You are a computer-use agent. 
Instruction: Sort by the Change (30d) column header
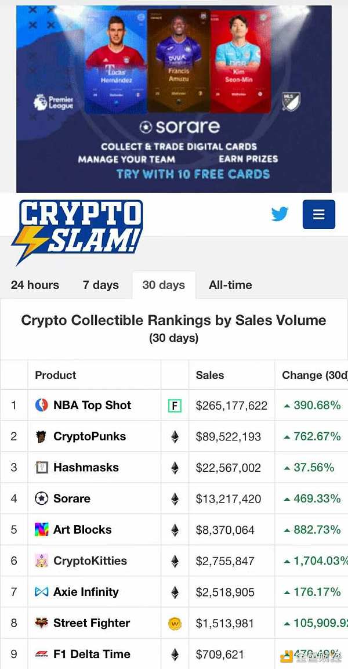coord(313,375)
